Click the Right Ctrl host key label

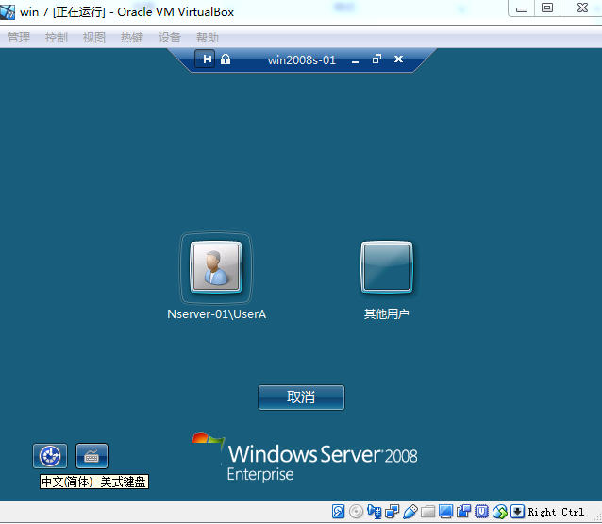pos(556,512)
